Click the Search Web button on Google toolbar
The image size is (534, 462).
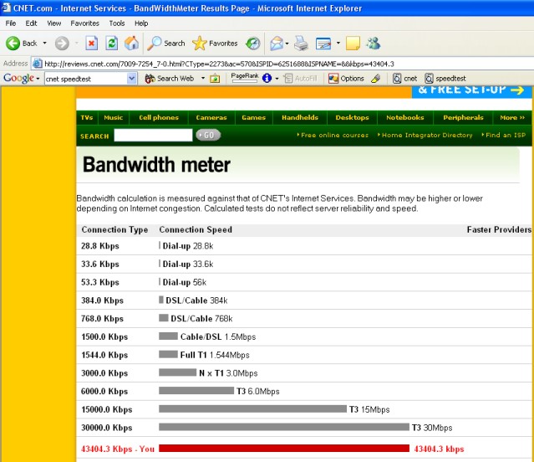170,79
